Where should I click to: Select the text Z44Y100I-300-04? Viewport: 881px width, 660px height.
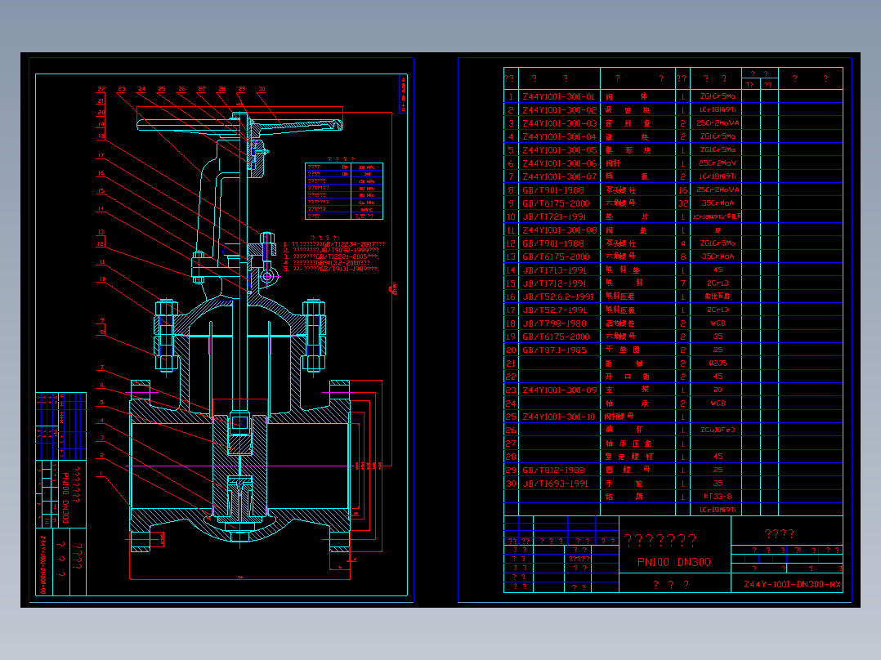point(559,137)
